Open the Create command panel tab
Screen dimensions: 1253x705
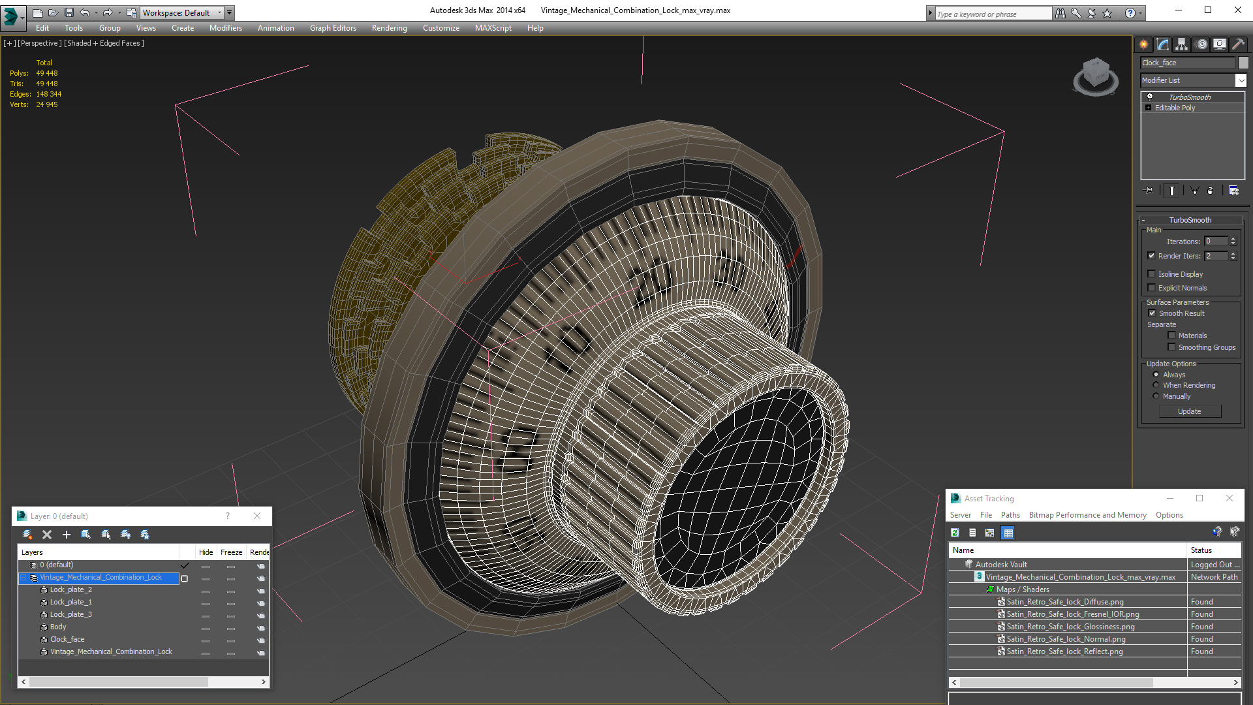pyautogui.click(x=1143, y=44)
